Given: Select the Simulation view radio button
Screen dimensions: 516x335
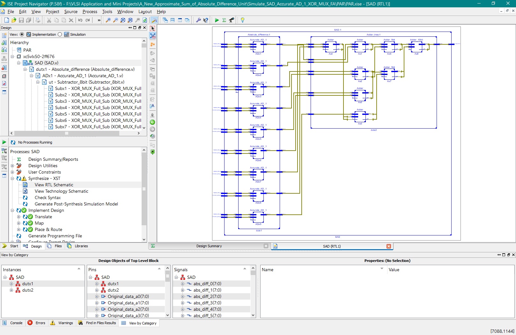Looking at the screenshot, I should 60,34.
